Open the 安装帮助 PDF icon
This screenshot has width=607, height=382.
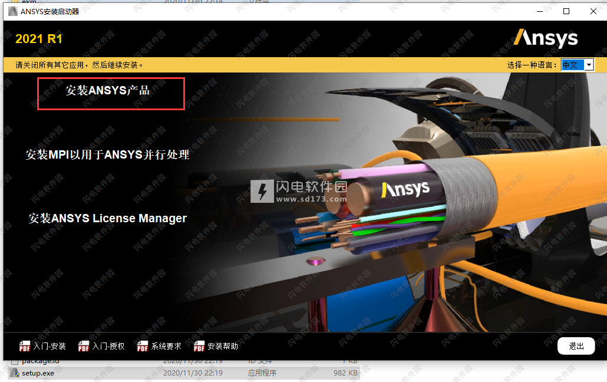(x=199, y=346)
